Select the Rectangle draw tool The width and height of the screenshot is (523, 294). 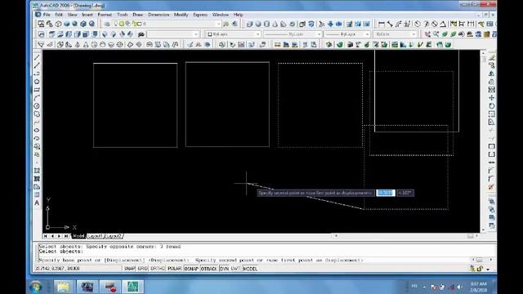[x=37, y=90]
